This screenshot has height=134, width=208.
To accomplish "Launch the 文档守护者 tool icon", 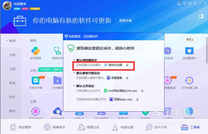I will (x=36, y=81).
